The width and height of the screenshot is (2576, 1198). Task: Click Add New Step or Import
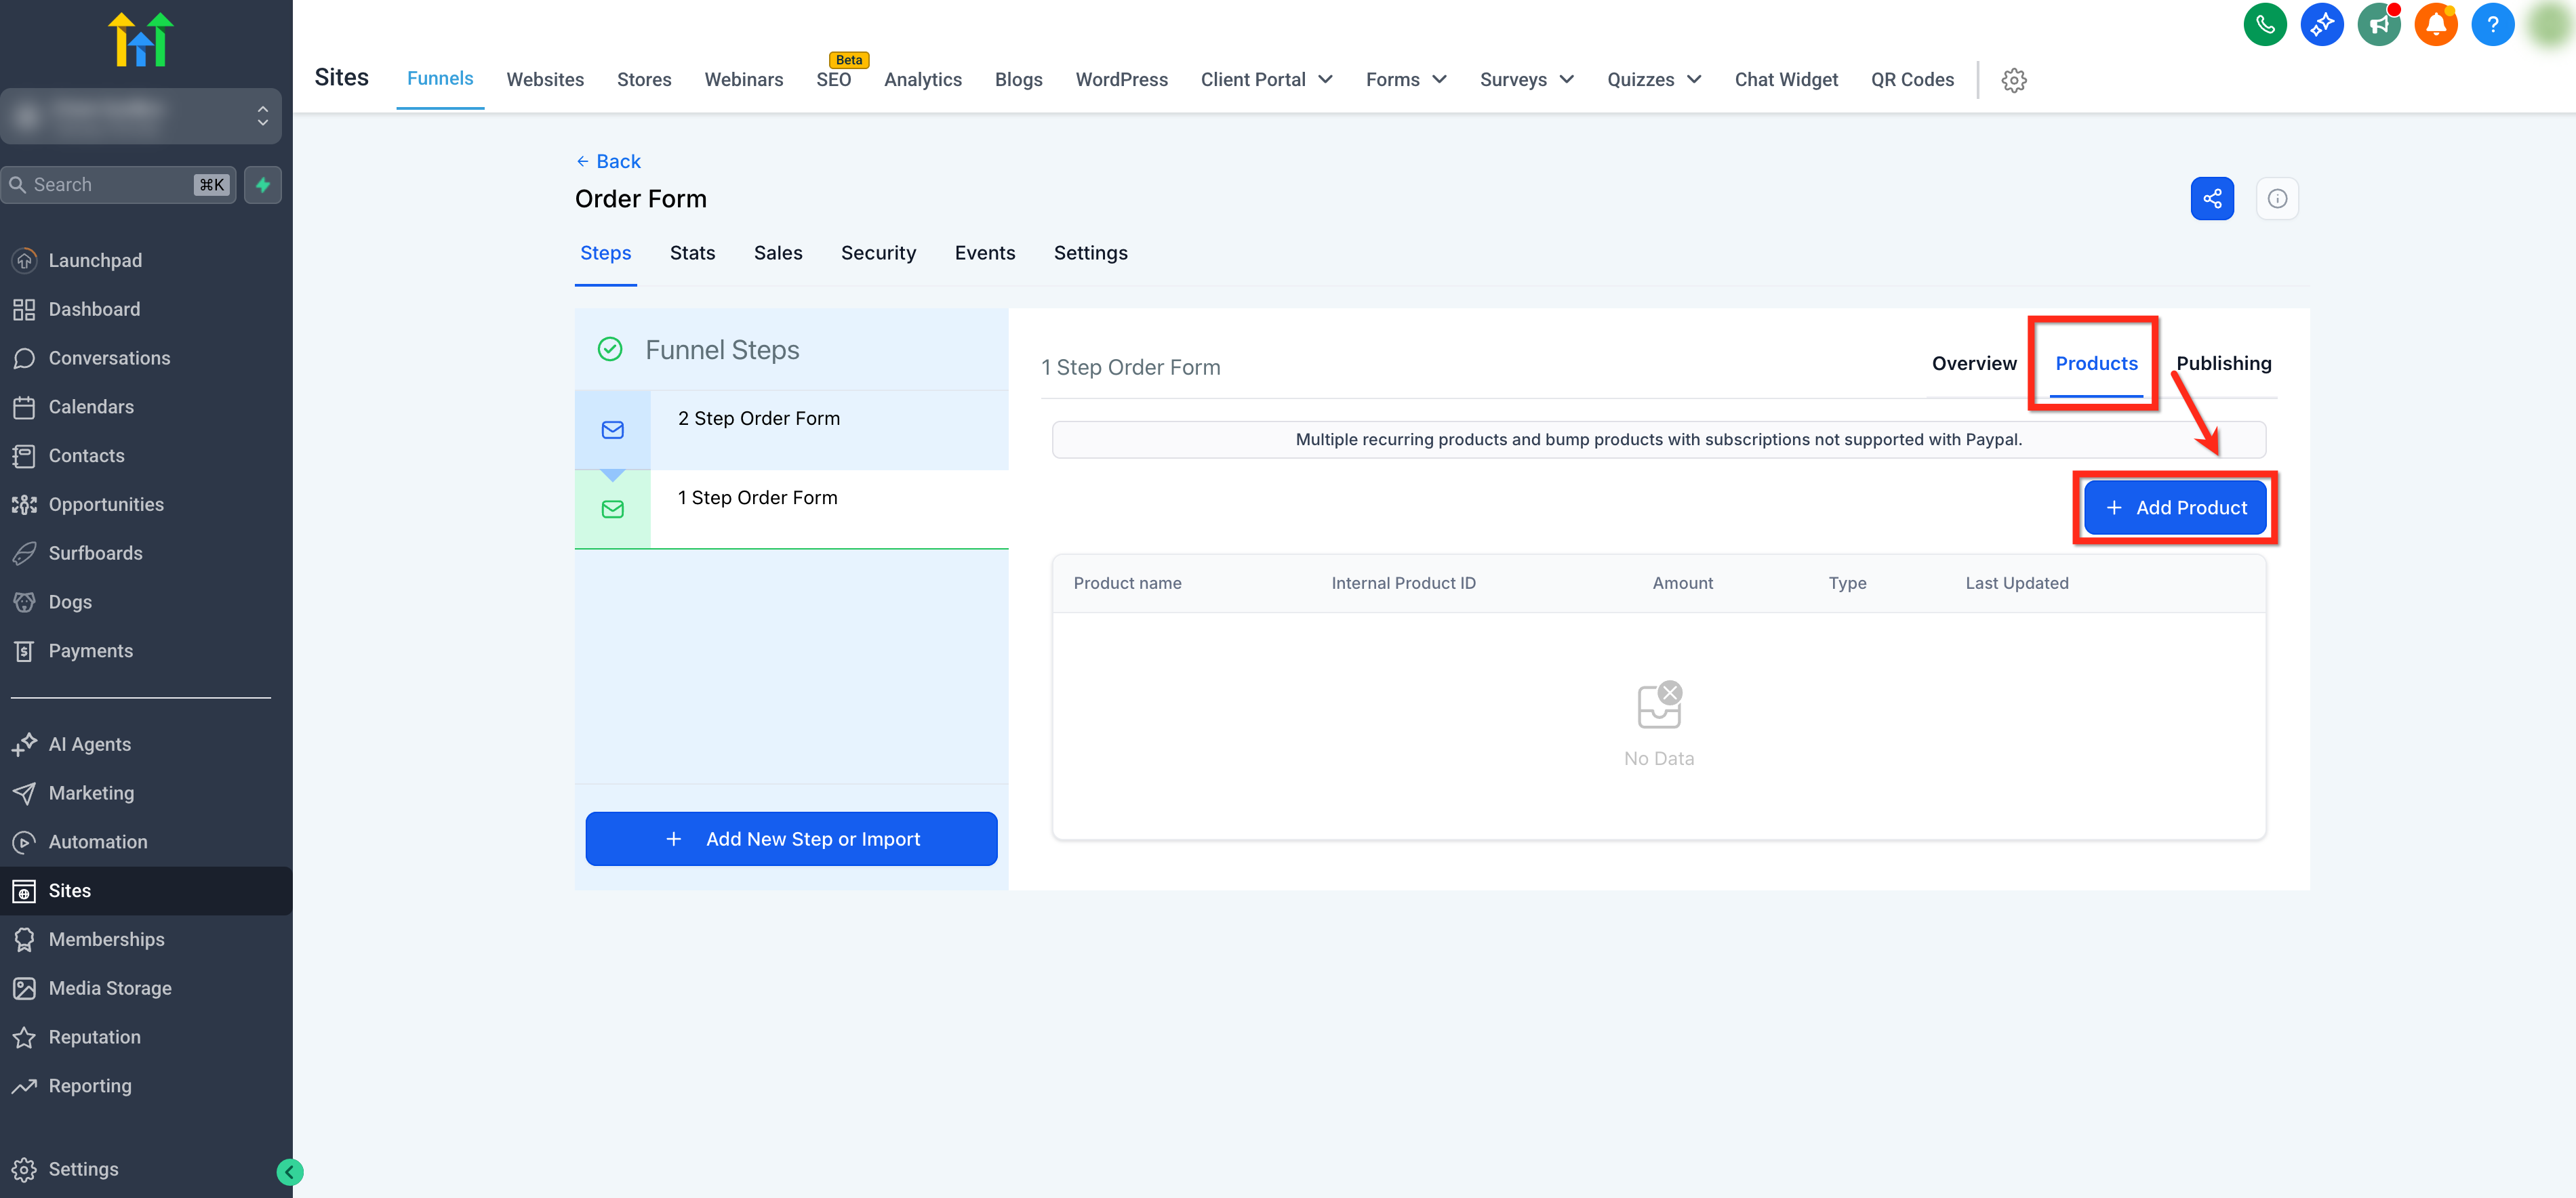click(791, 838)
